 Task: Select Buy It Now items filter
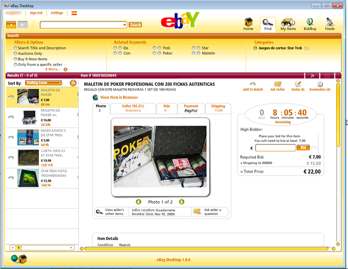[15, 59]
